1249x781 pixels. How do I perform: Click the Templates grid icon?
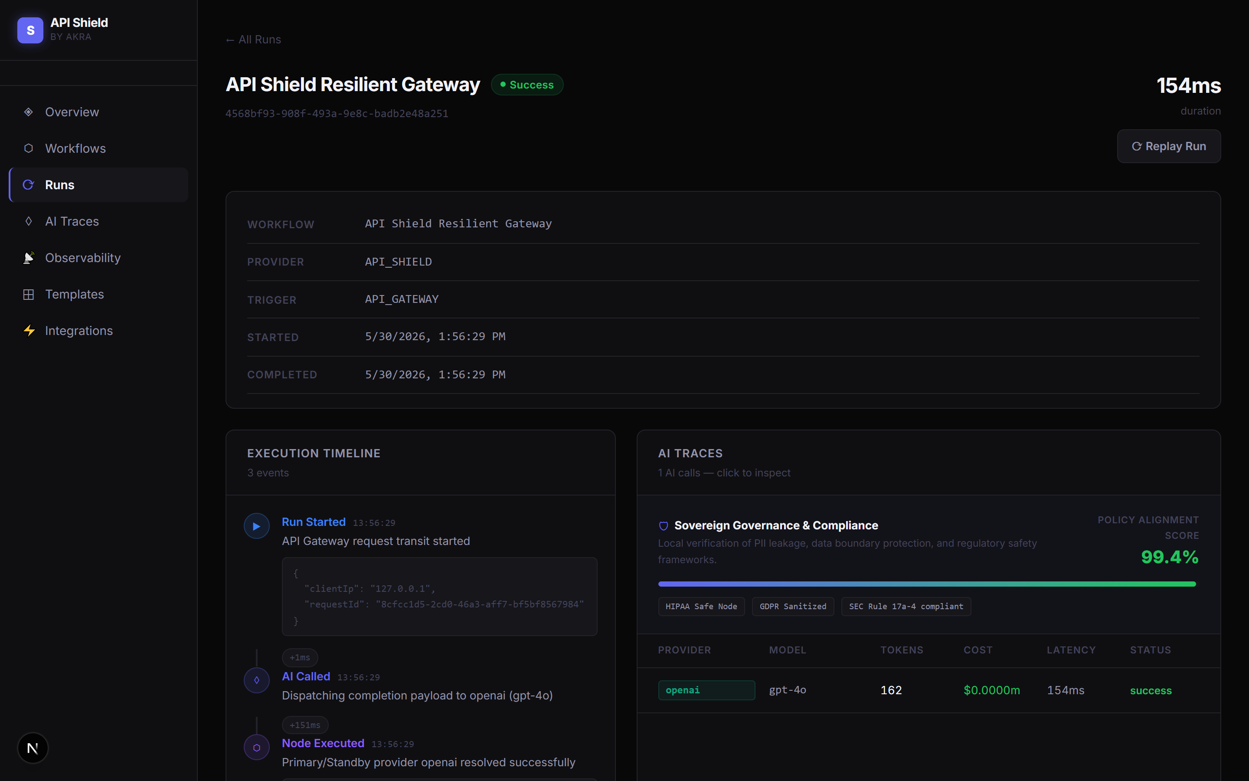(x=28, y=295)
